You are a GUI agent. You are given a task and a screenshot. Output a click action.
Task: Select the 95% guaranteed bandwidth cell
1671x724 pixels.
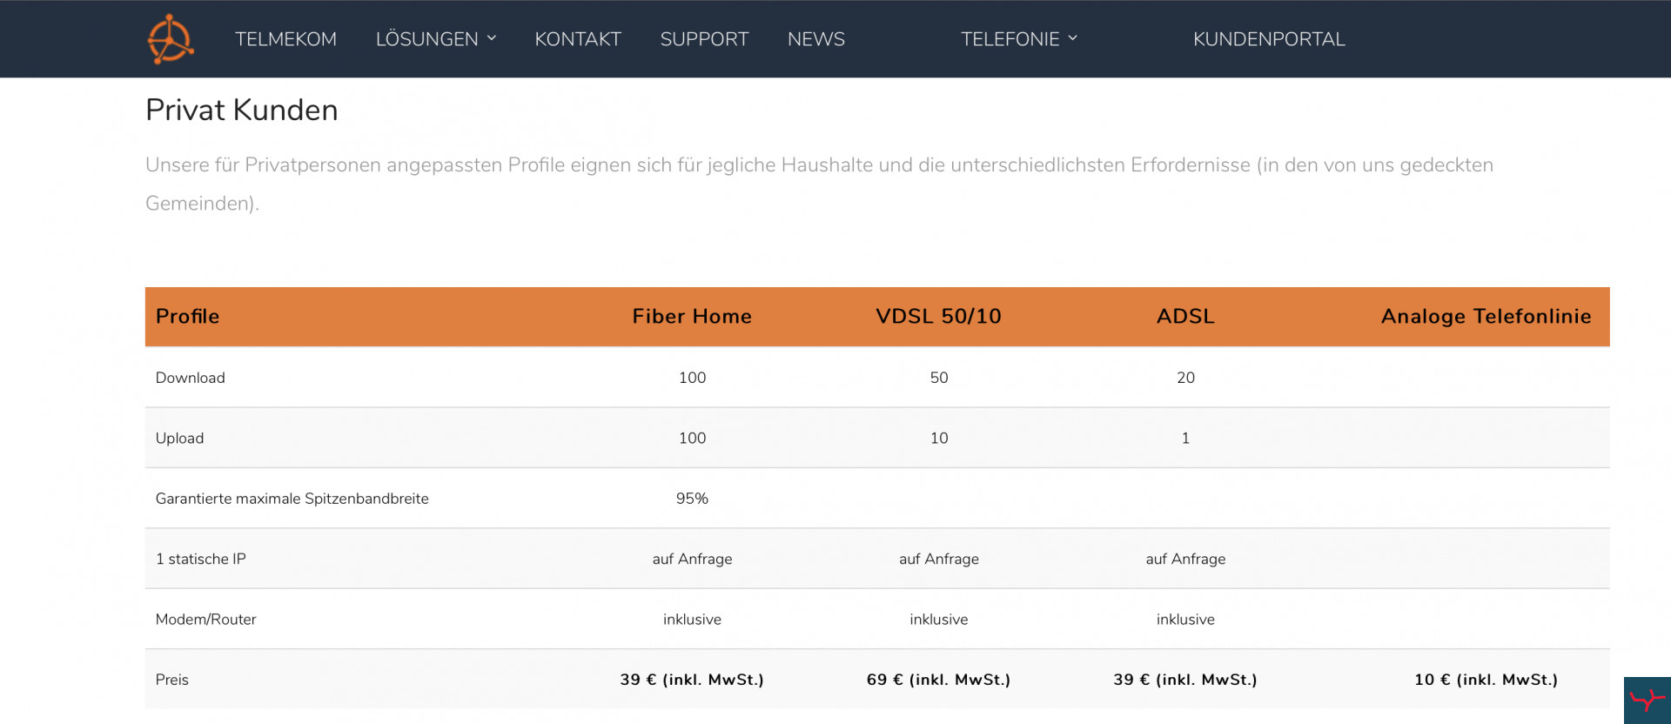coord(692,499)
